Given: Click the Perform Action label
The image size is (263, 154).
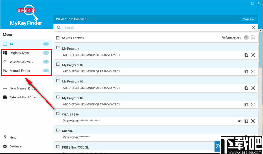Looking at the screenshot, I should (x=231, y=38).
